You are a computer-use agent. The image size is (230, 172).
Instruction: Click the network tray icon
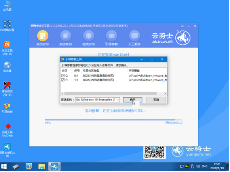(181, 166)
